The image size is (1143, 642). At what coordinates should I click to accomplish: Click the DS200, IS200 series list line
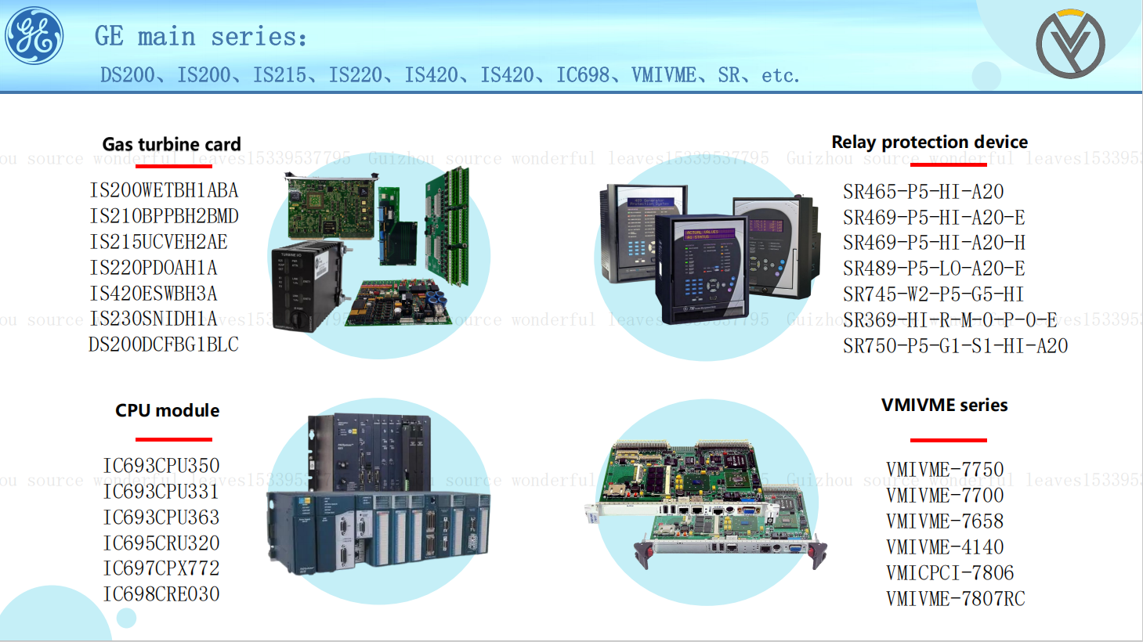(x=450, y=75)
